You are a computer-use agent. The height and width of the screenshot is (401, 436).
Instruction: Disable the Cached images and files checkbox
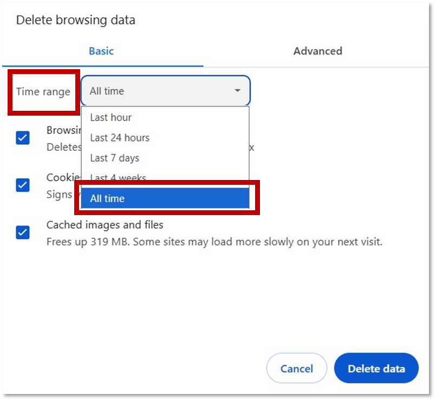coord(23,233)
